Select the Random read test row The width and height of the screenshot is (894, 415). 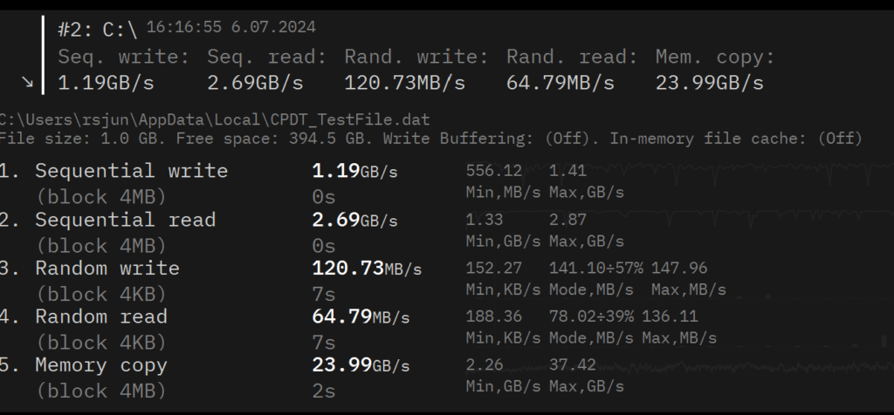[101, 316]
